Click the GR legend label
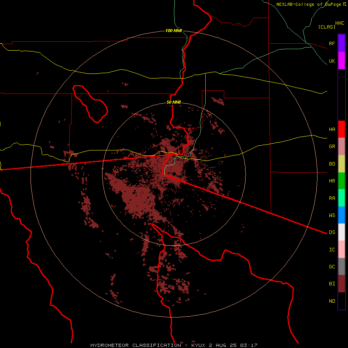This screenshot has width=348, height=348. click(332, 147)
